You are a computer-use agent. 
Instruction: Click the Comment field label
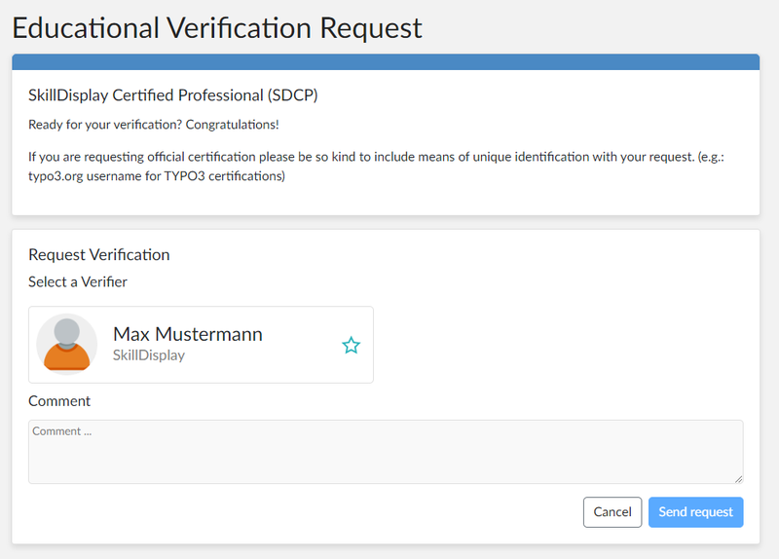59,401
